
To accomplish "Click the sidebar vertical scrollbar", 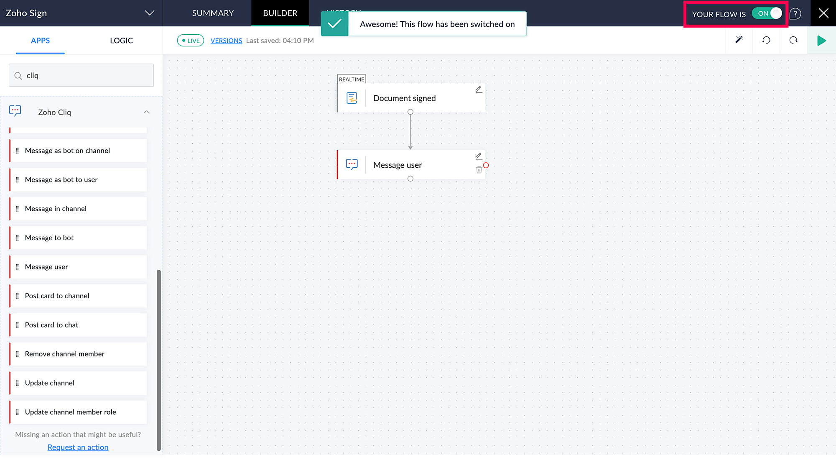I will [159, 360].
